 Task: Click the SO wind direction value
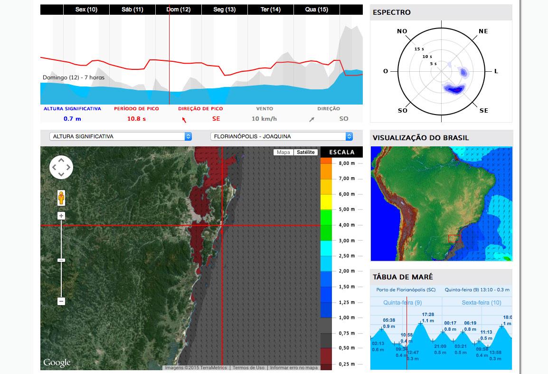pyautogui.click(x=344, y=119)
